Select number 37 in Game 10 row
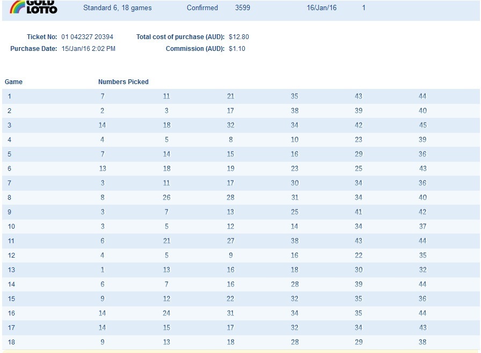481x353 pixels. [422, 227]
